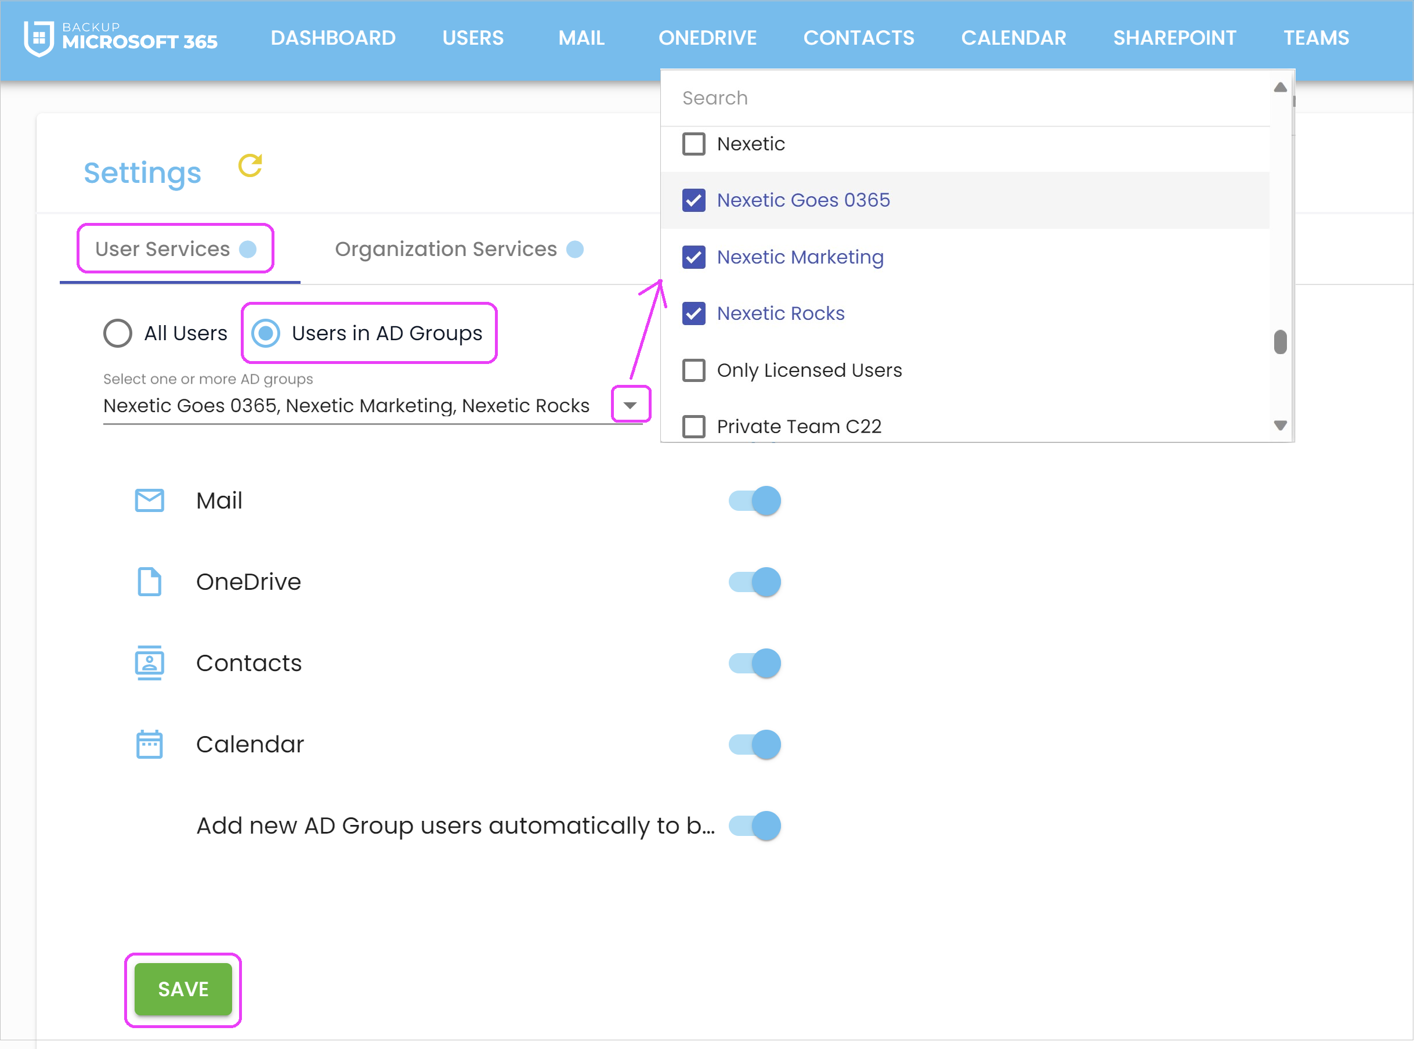Click the Mail service label
This screenshot has width=1414, height=1049.
pos(219,500)
